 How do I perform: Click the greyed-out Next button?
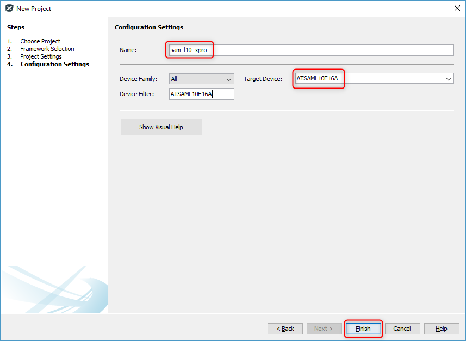point(324,329)
